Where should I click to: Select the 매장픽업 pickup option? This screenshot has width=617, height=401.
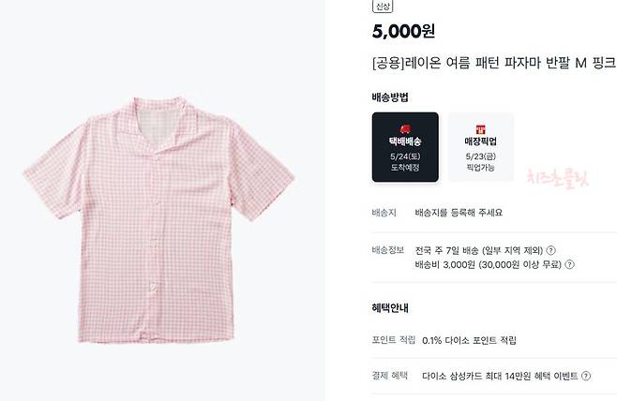pyautogui.click(x=480, y=147)
